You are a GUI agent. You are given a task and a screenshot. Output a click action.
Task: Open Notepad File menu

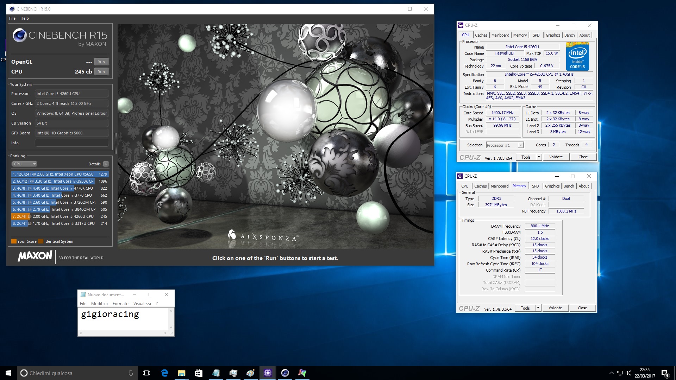83,304
